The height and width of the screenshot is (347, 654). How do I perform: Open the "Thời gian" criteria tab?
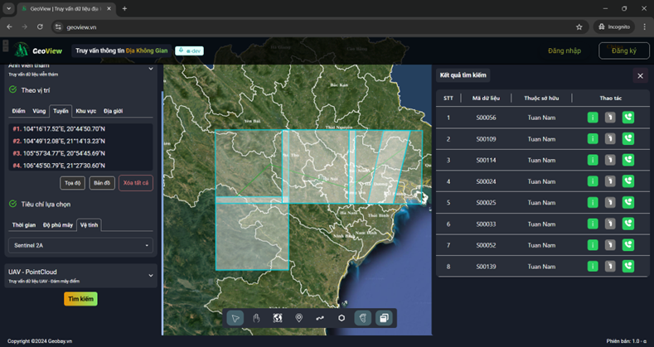click(x=23, y=225)
